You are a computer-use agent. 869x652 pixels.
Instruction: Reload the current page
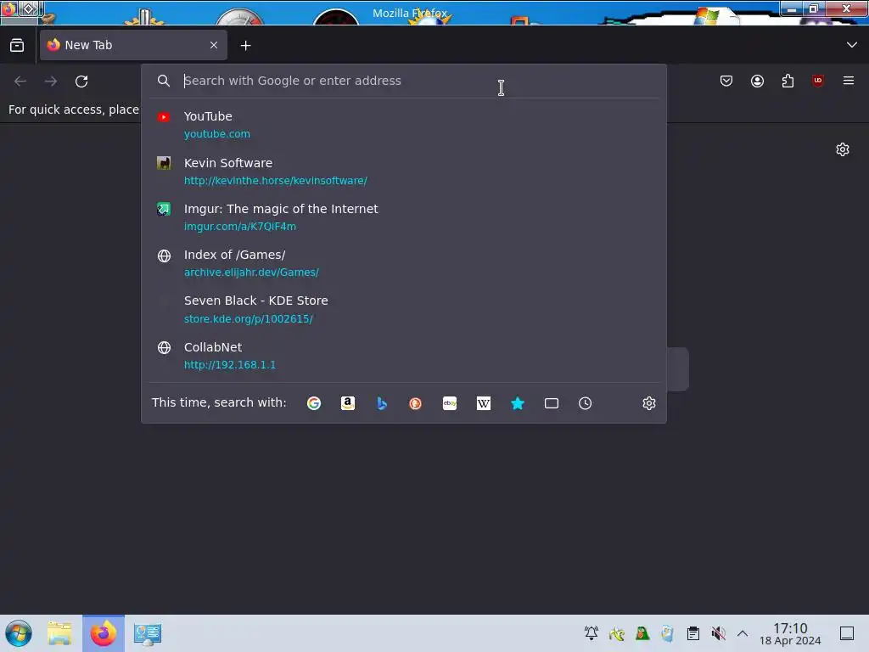pyautogui.click(x=81, y=81)
